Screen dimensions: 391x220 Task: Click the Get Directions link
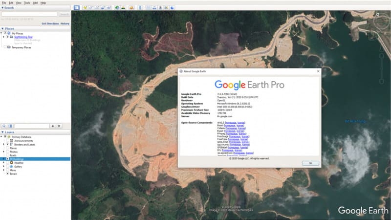point(50,23)
